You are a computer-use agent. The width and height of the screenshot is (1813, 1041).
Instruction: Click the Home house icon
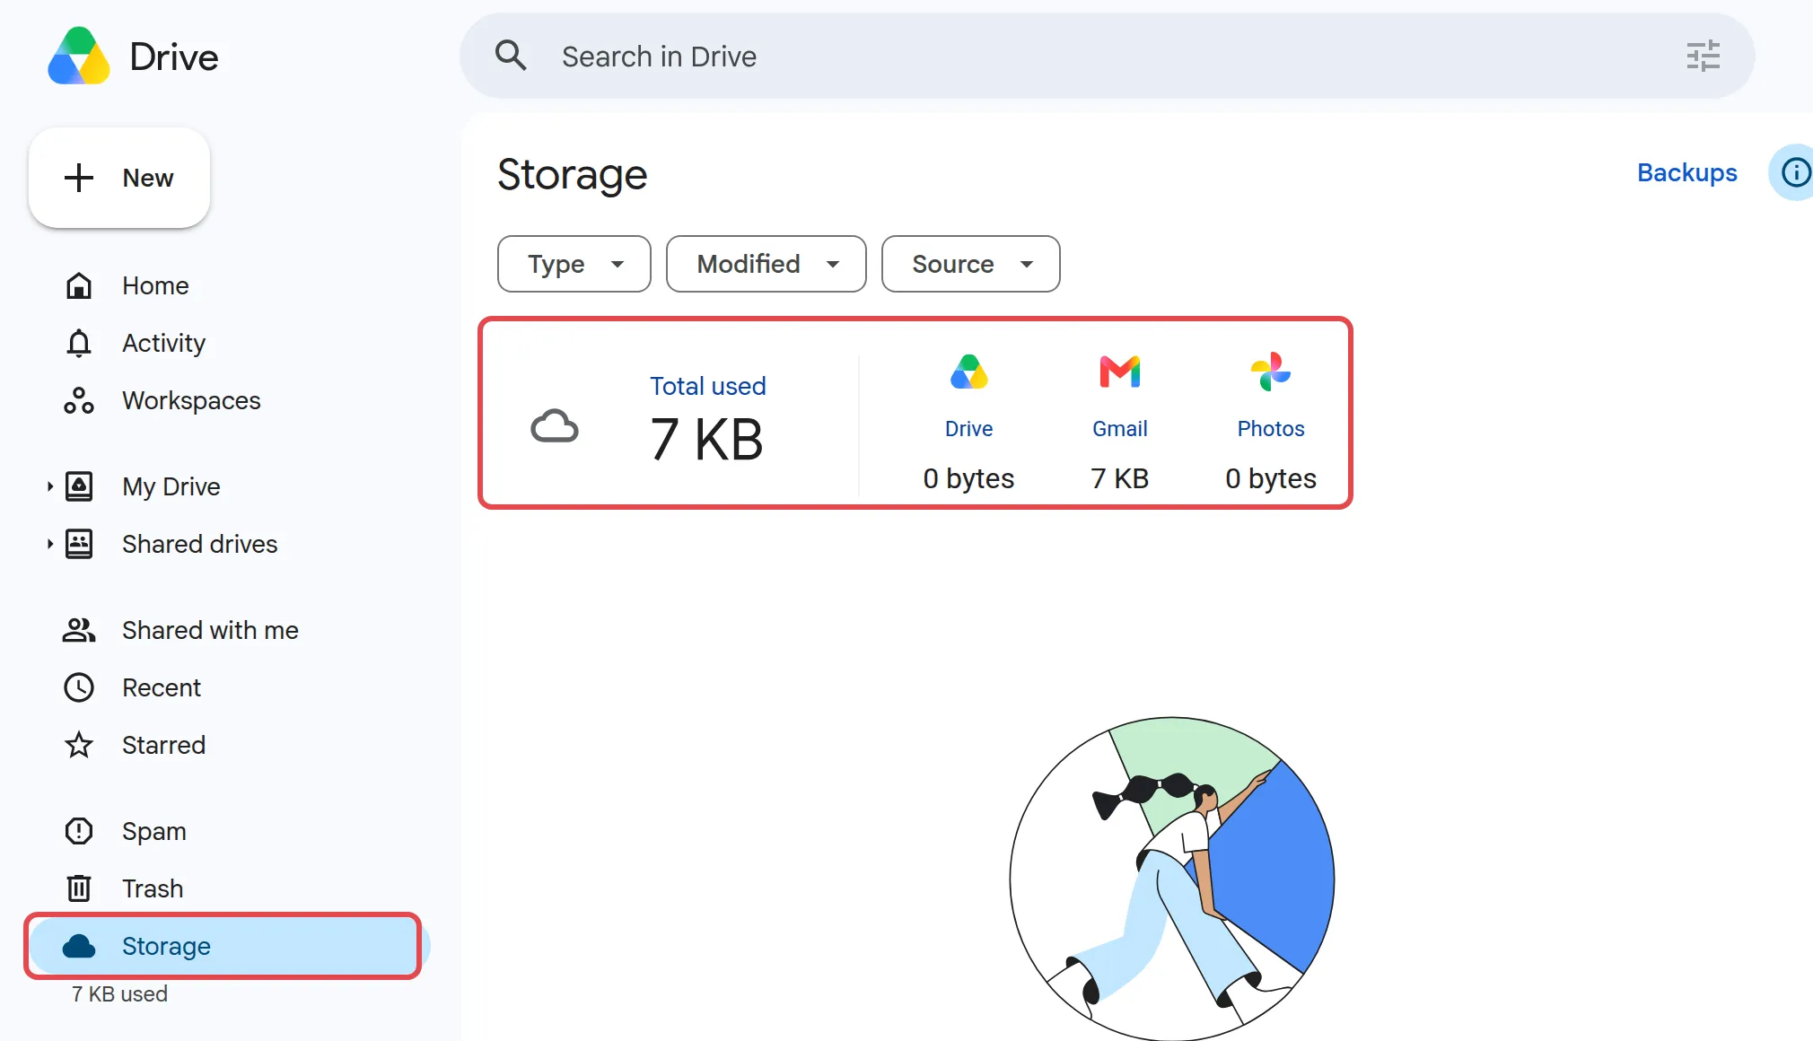pyautogui.click(x=79, y=285)
